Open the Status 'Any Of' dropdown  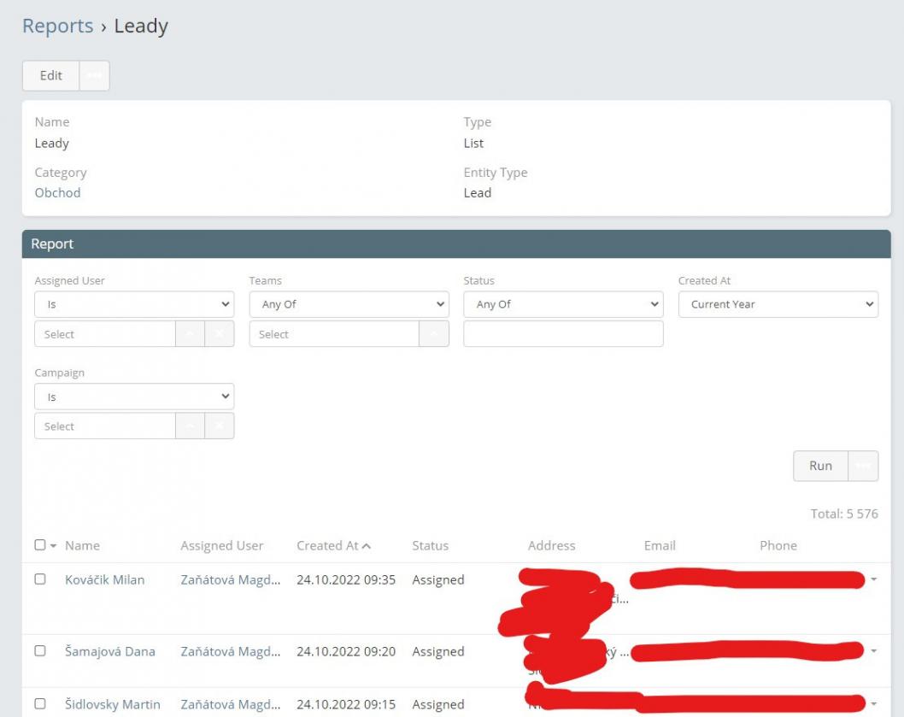click(x=563, y=304)
